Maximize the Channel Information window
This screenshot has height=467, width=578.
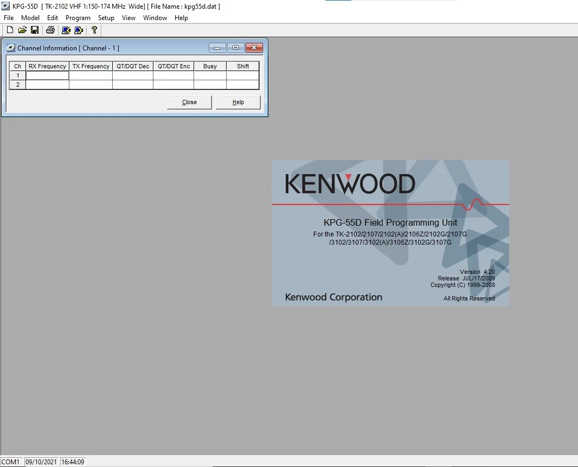click(235, 48)
